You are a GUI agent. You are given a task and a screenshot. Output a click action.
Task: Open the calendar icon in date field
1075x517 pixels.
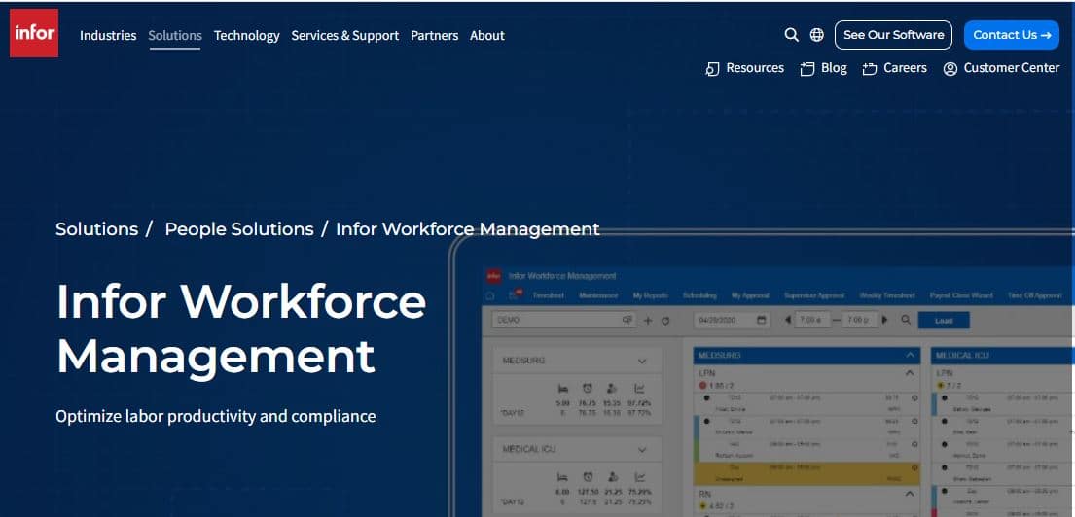coord(761,320)
